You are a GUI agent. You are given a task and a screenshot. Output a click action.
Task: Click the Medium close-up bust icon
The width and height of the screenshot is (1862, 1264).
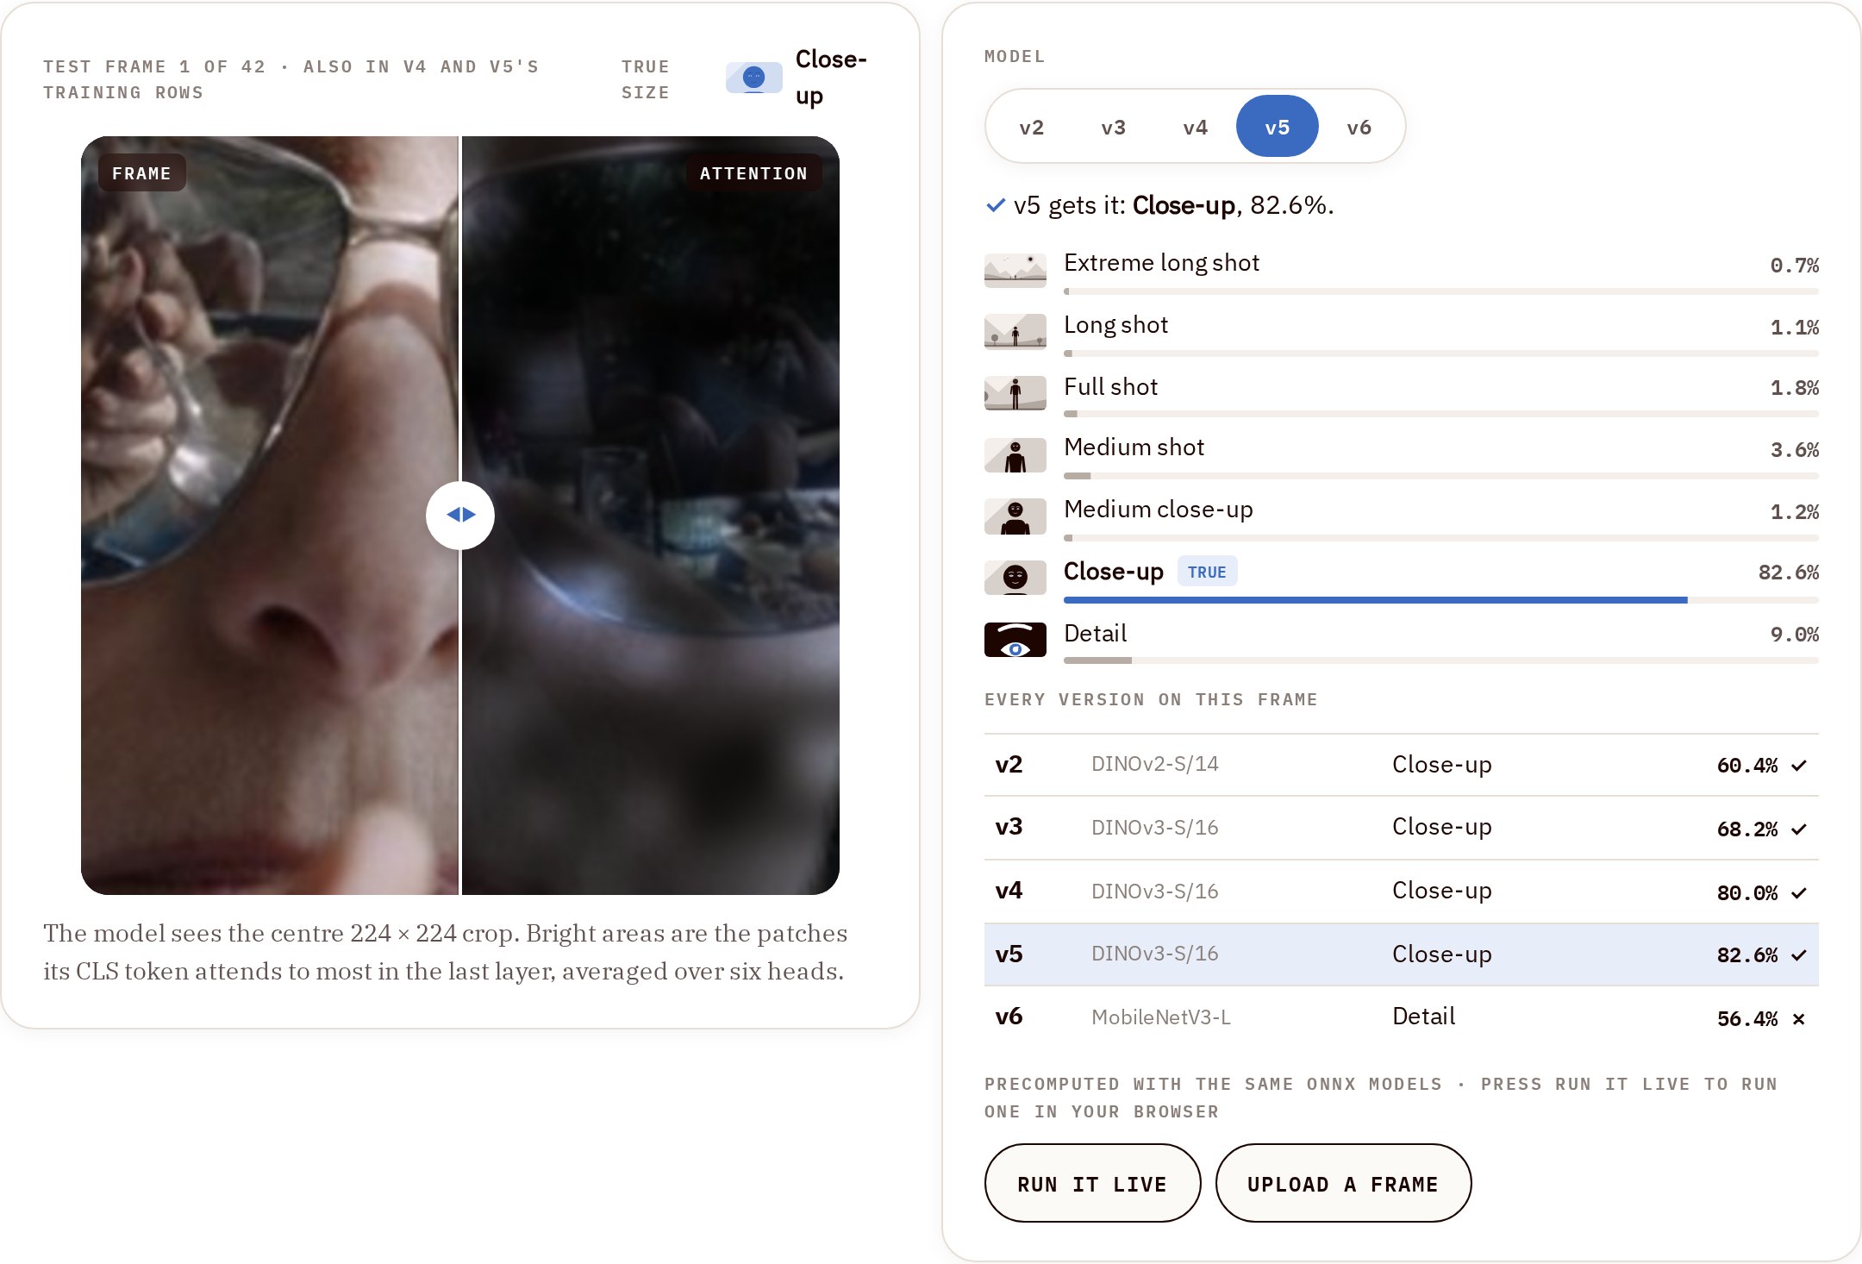click(1015, 516)
